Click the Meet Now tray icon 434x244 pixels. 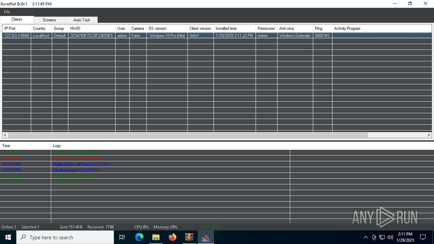(x=374, y=237)
